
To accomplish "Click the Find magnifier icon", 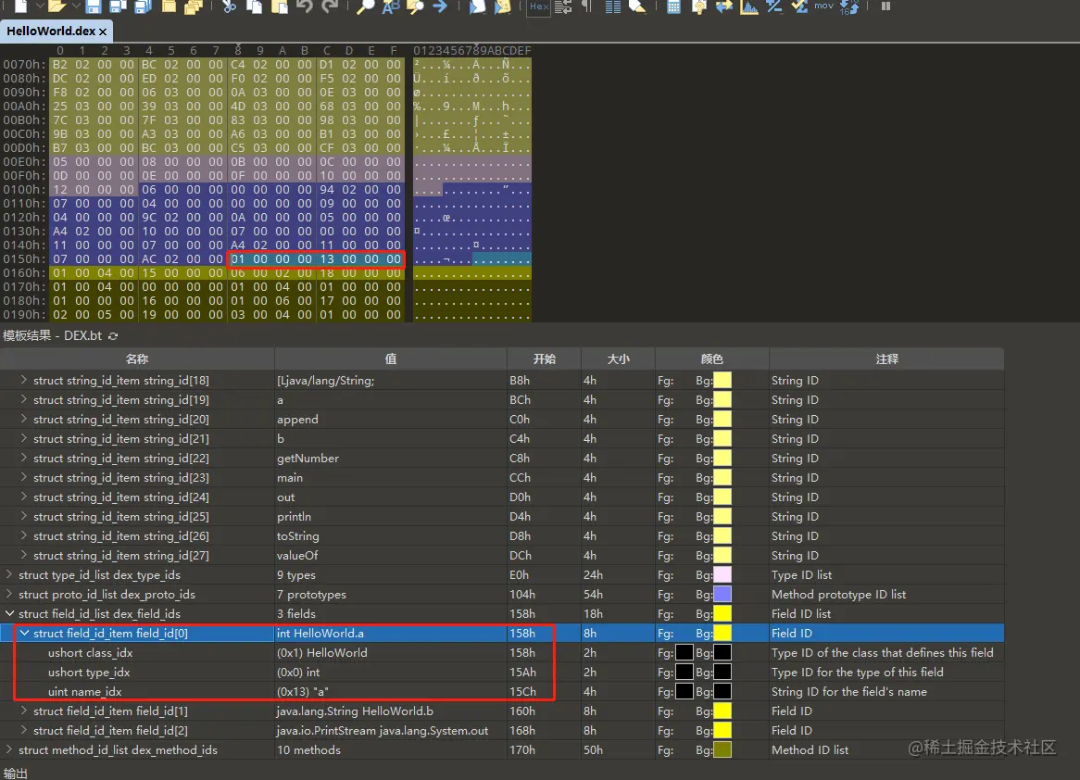I will 366,6.
